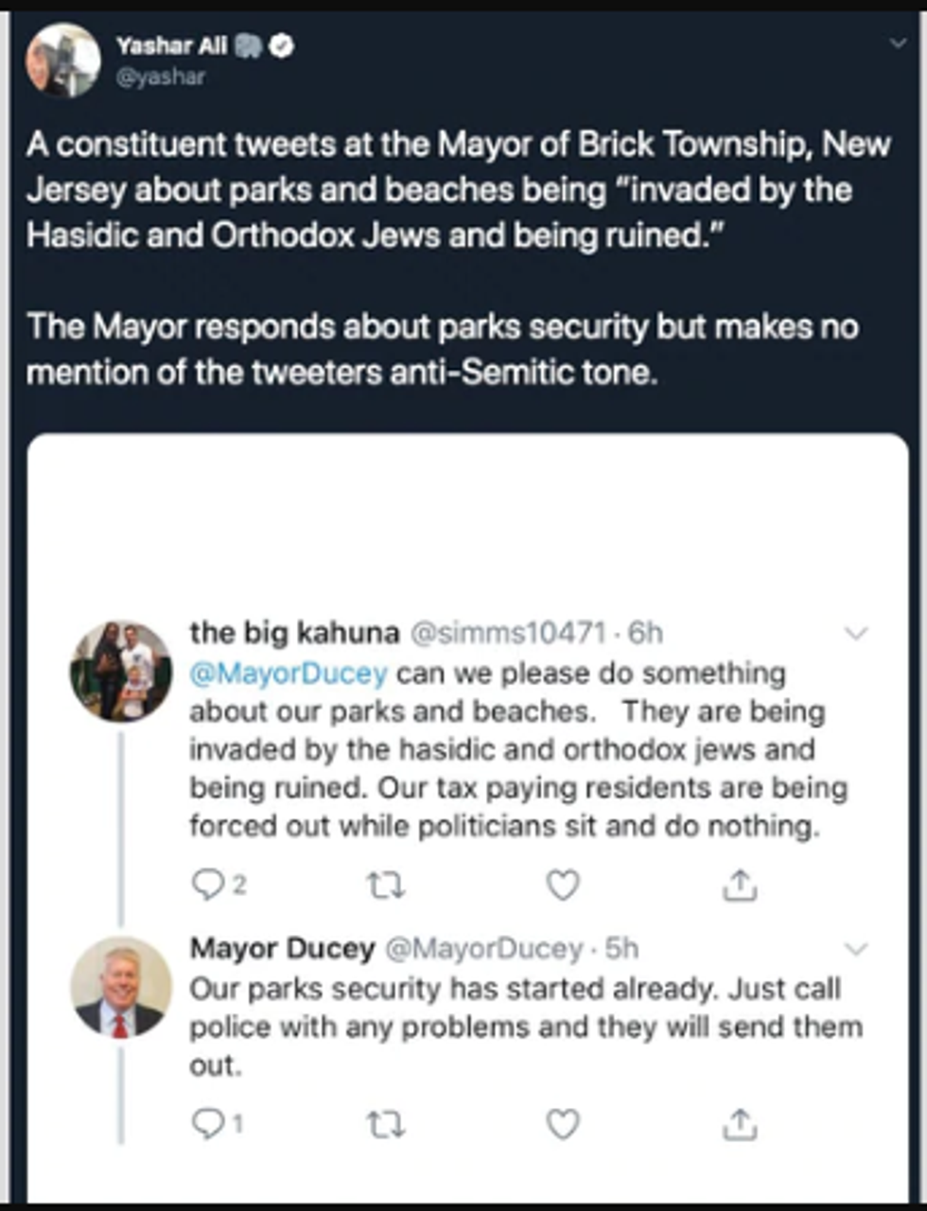Open the Yashar Ali tweet options chevron
Image resolution: width=927 pixels, height=1211 pixels.
[x=897, y=44]
